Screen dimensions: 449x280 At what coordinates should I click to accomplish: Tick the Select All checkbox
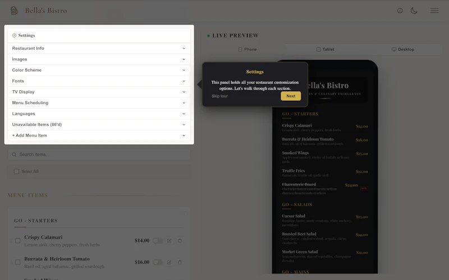pos(17,171)
